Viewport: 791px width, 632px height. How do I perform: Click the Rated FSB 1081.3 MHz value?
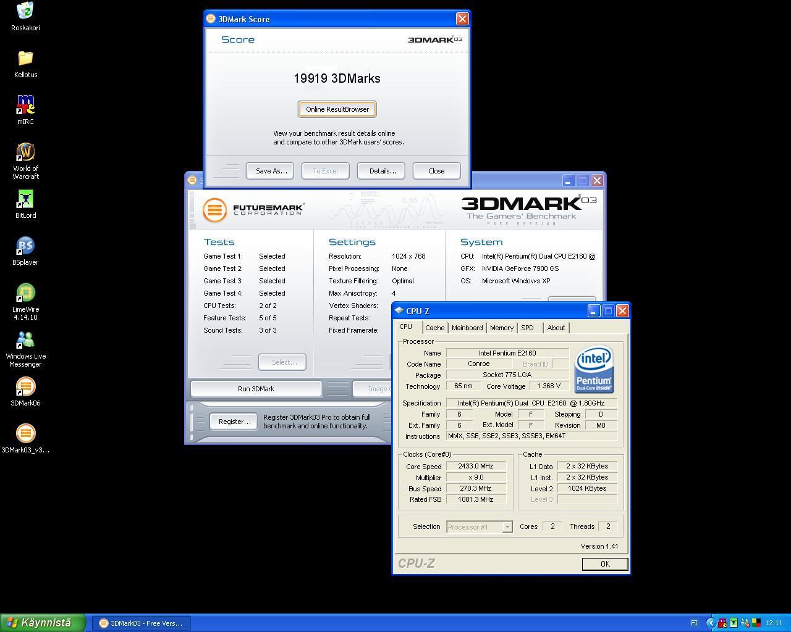476,499
